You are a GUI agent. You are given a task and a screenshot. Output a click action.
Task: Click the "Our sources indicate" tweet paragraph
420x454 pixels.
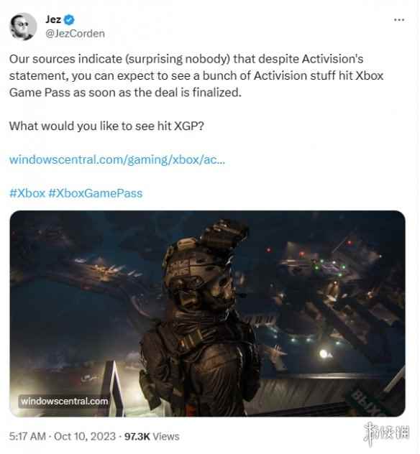pos(196,76)
